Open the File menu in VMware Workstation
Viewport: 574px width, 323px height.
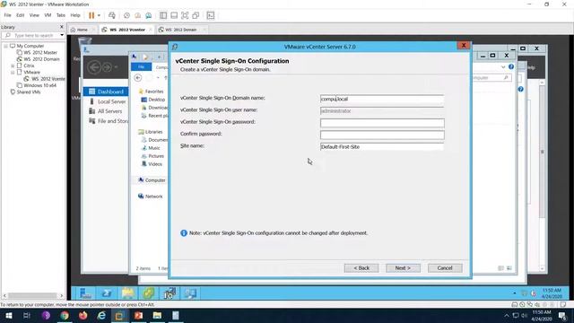[7, 15]
